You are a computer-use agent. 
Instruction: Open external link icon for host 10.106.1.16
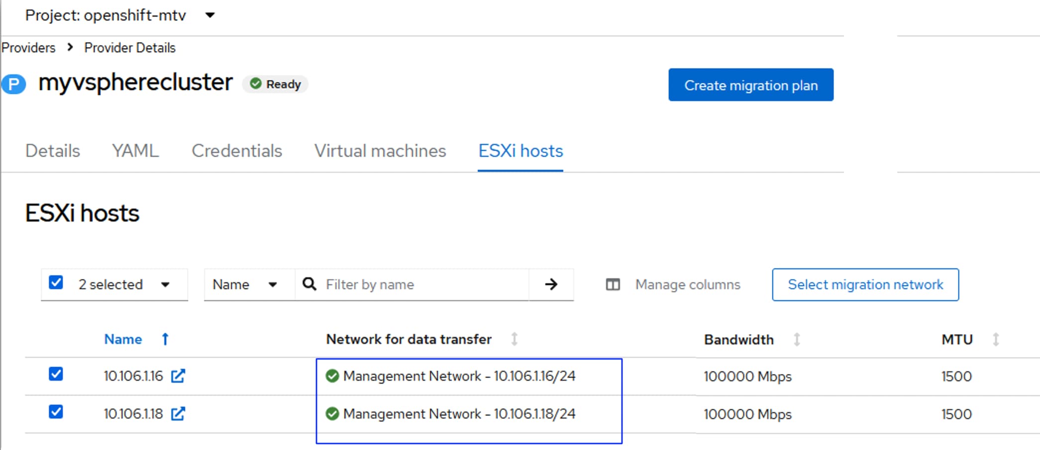click(x=178, y=376)
